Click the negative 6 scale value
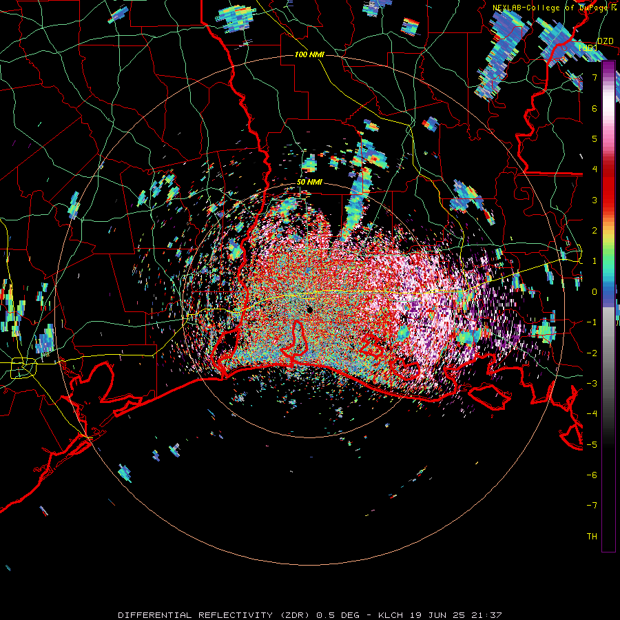This screenshot has height=620, width=620. (x=592, y=475)
